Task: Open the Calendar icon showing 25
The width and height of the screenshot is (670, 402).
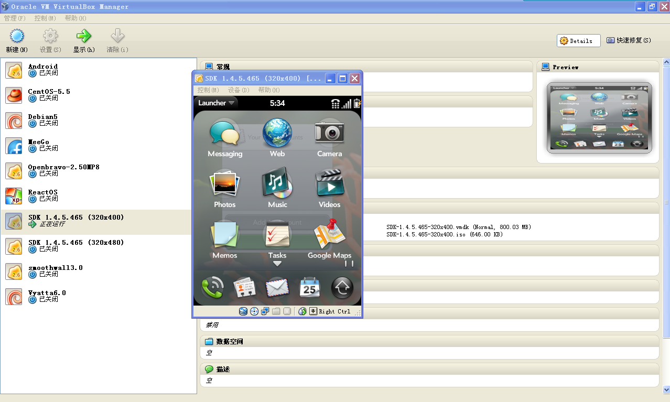Action: pos(310,288)
